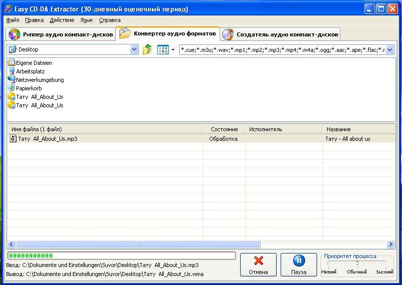Click the horizontal scrollbar thumb
The height and width of the screenshot is (285, 402).
pos(138,244)
